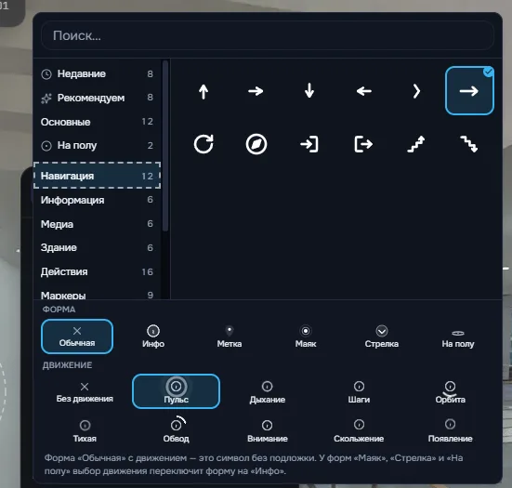The height and width of the screenshot is (488, 512).
Task: Choose the right chevron icon
Action: (x=416, y=91)
